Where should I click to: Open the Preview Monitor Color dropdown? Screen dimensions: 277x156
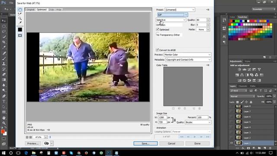[187, 55]
